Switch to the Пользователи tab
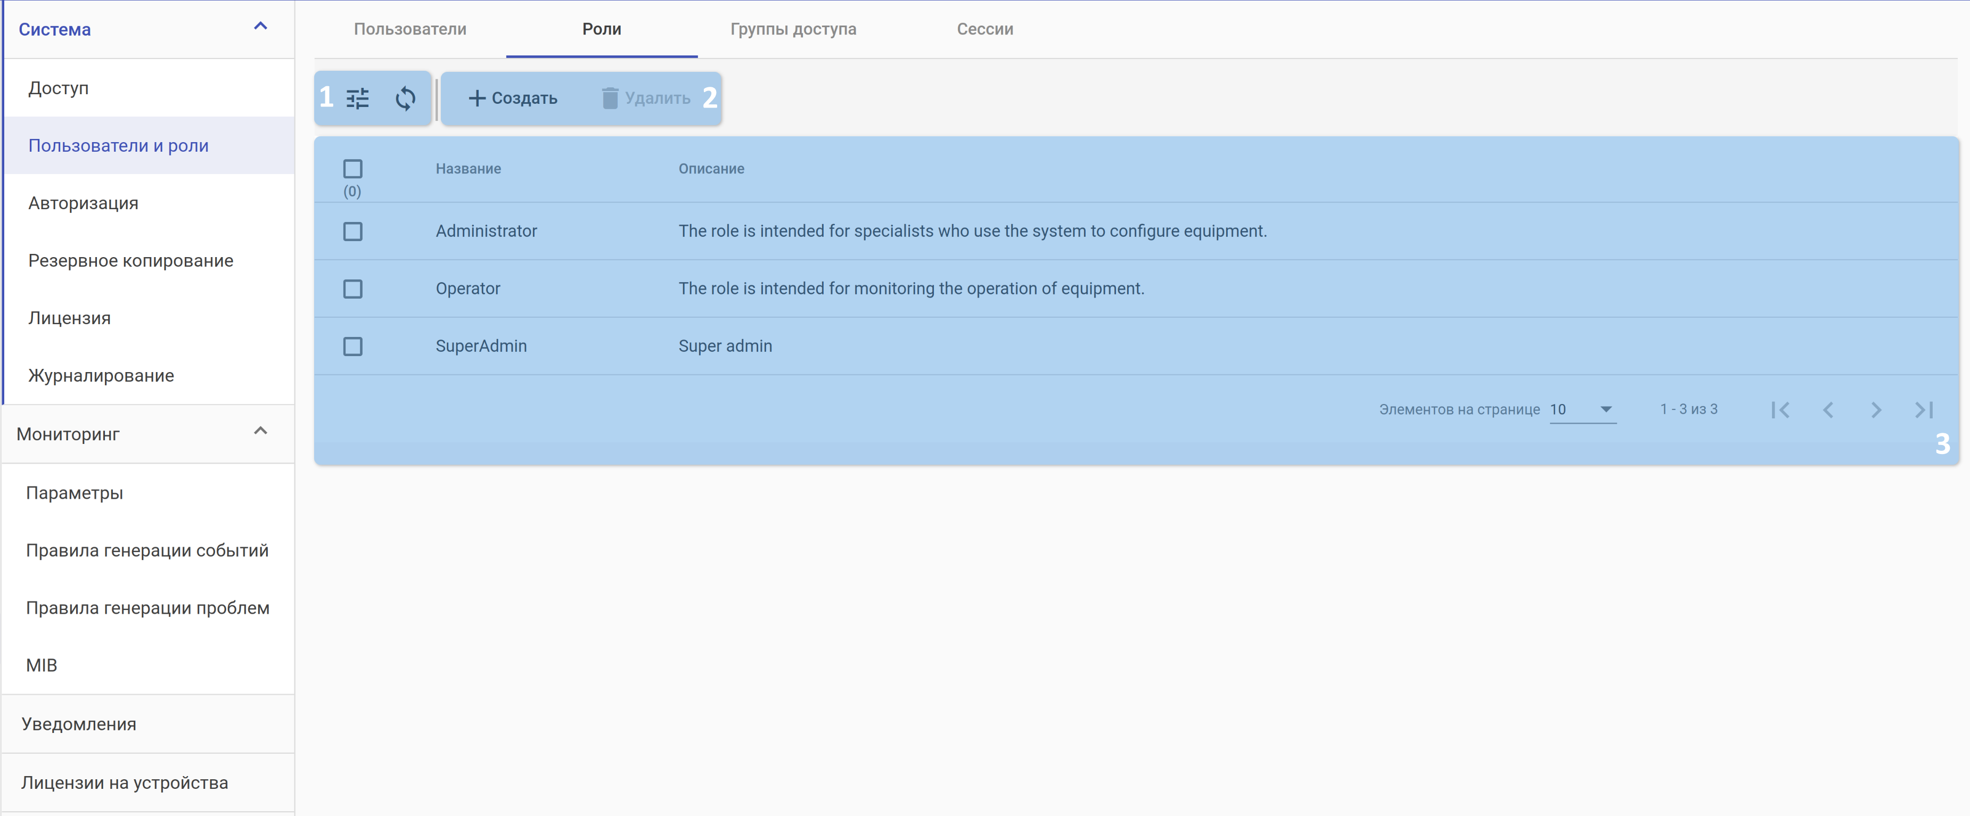1970x816 pixels. tap(410, 29)
